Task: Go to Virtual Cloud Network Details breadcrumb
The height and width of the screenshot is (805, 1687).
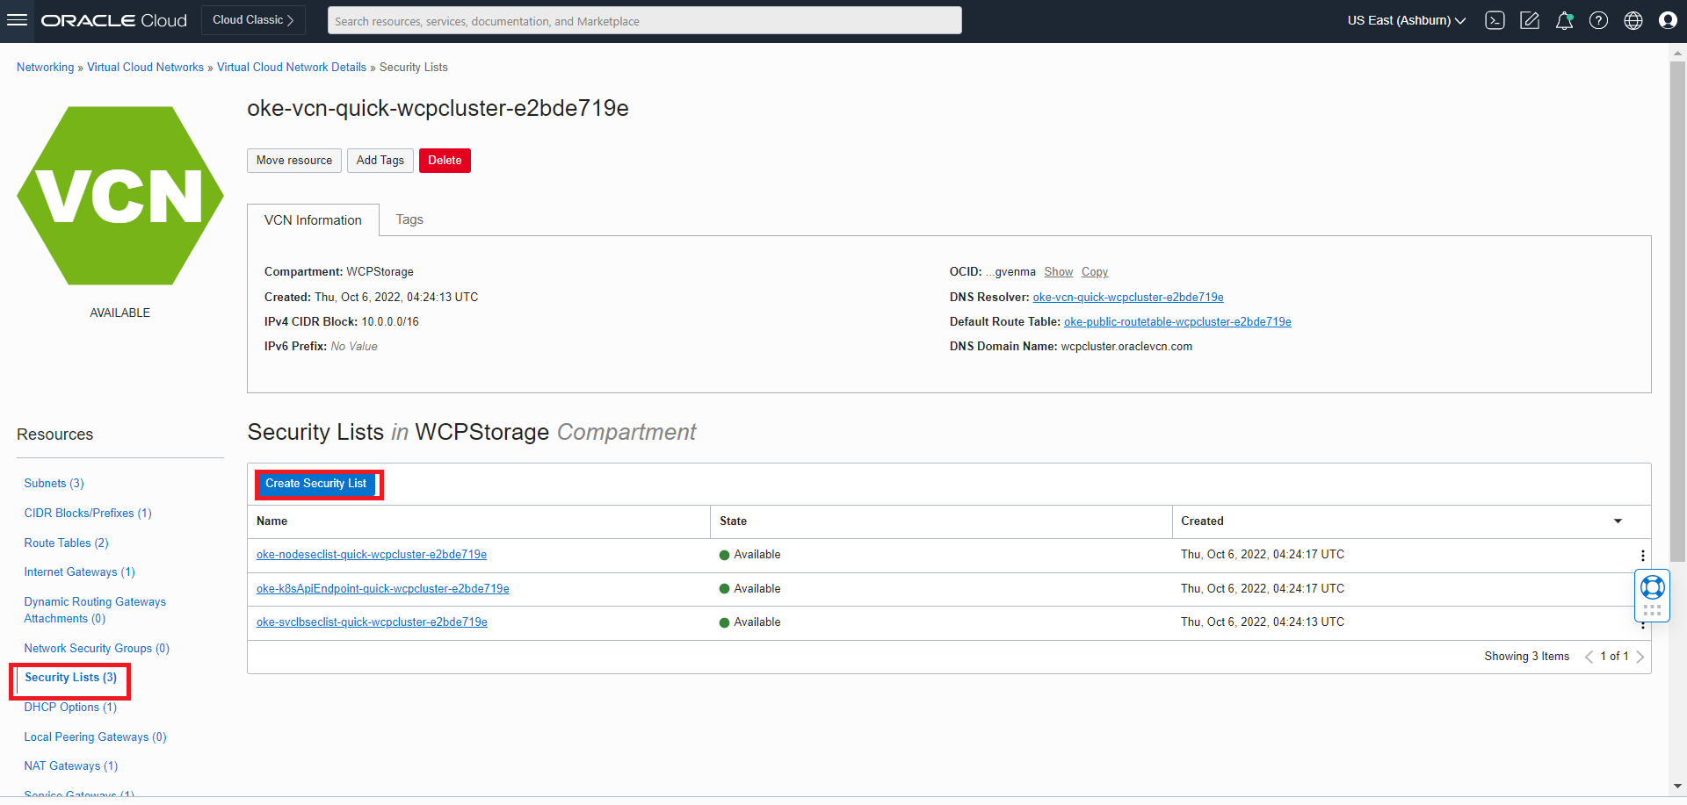Action: click(292, 68)
